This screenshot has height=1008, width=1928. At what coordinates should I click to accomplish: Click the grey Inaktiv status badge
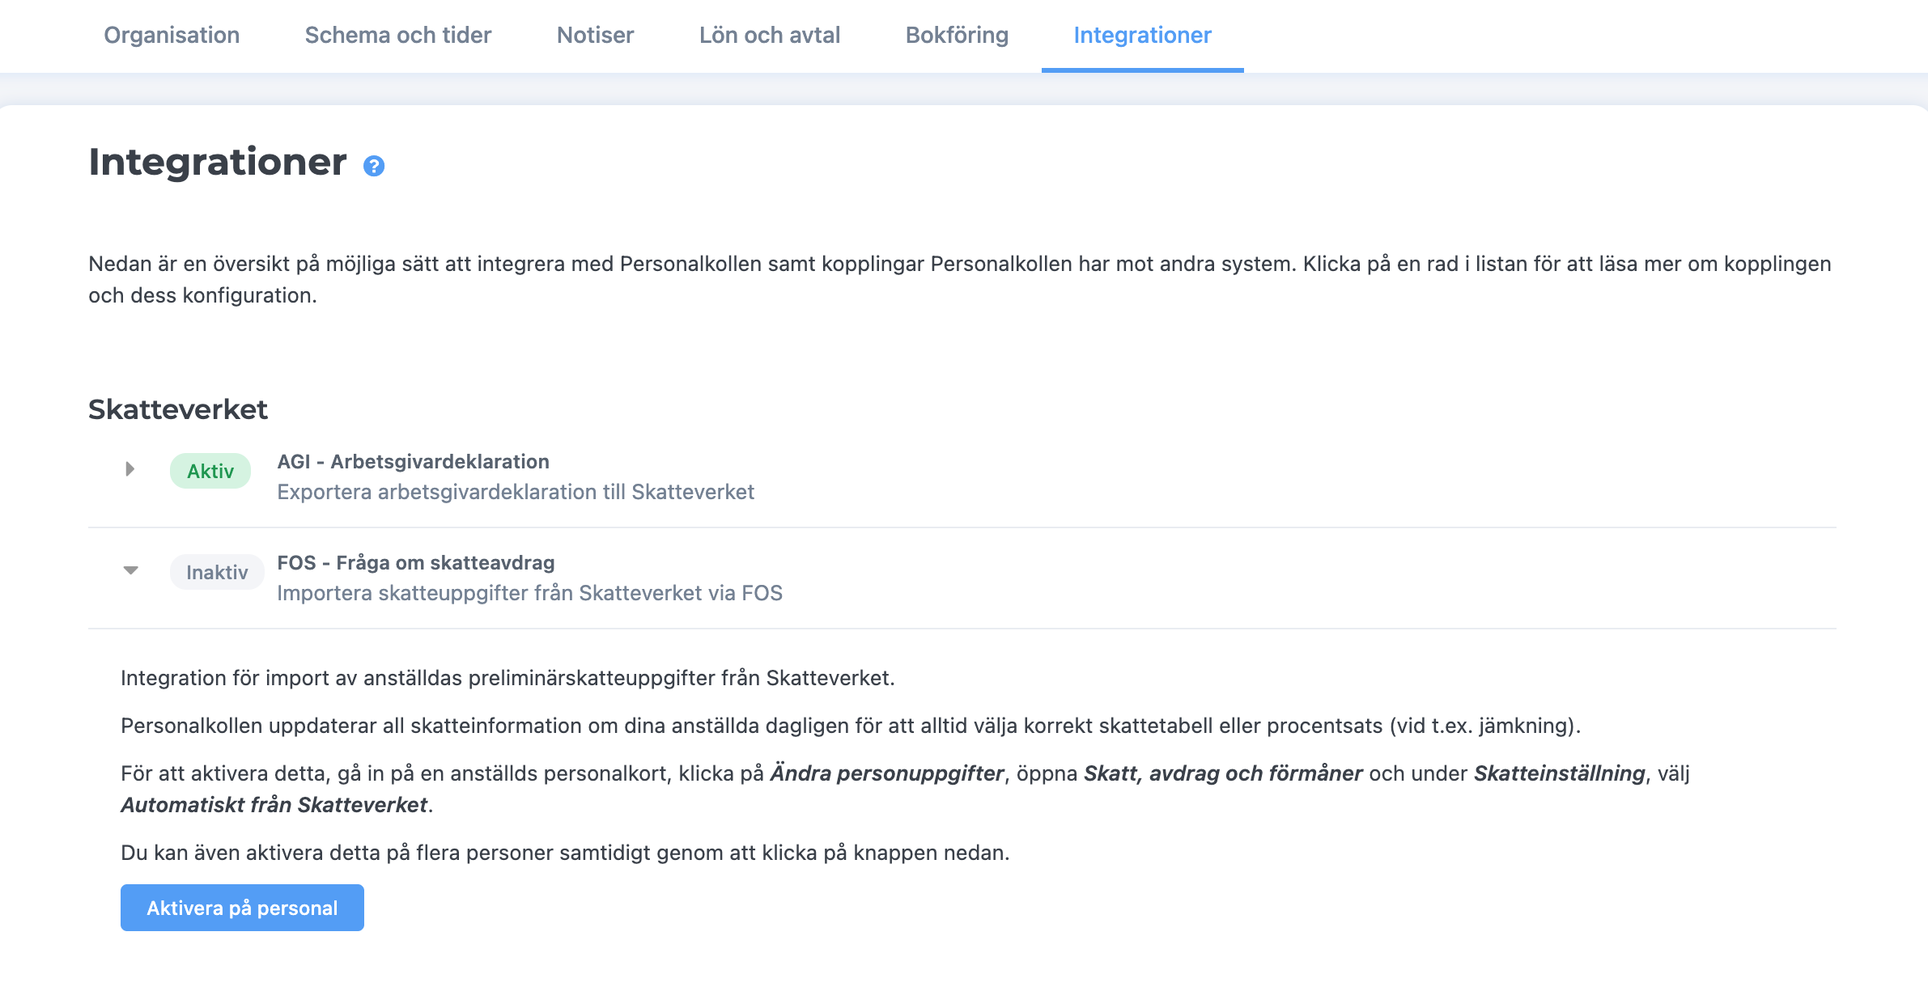[217, 572]
